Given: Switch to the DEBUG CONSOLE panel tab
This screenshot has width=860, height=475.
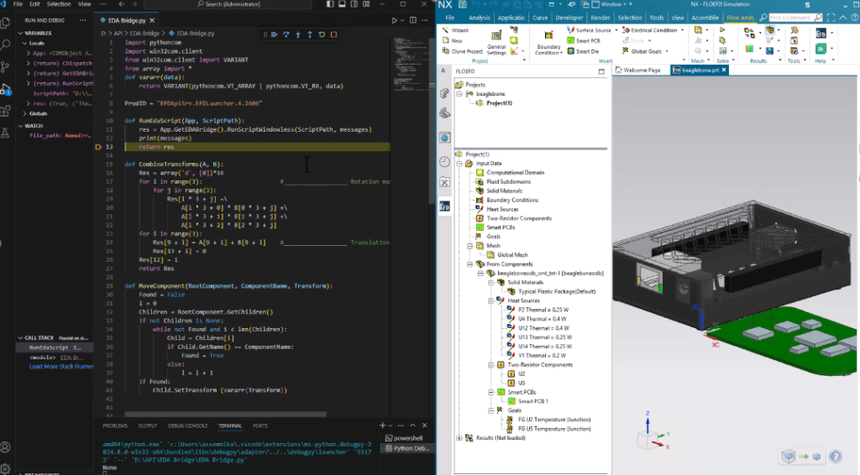Looking at the screenshot, I should (187, 425).
